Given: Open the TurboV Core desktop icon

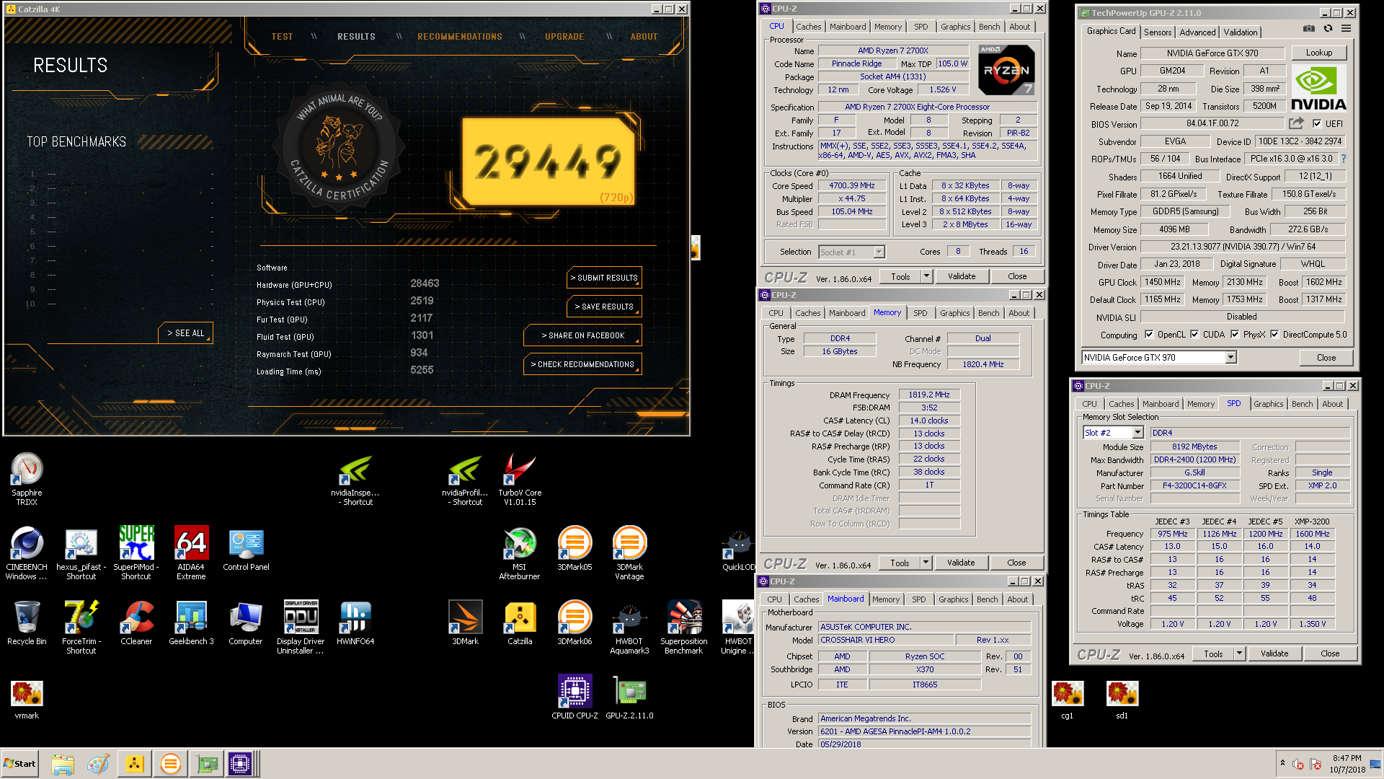Looking at the screenshot, I should click(520, 477).
